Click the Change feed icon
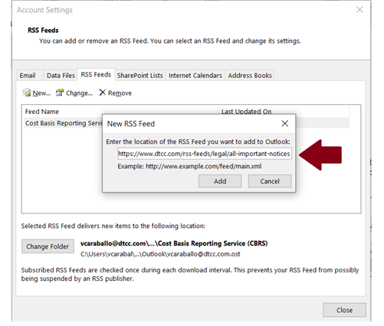Screen dimensions: 384x326 coord(60,93)
